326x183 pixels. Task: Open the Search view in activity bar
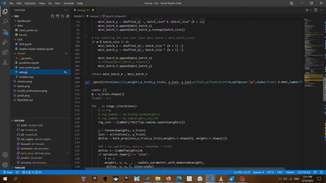click(5, 21)
